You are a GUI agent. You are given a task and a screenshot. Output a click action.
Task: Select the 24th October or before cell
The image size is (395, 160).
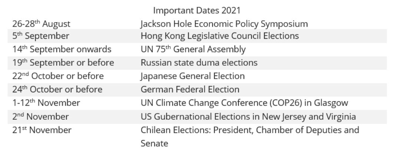coord(57,89)
